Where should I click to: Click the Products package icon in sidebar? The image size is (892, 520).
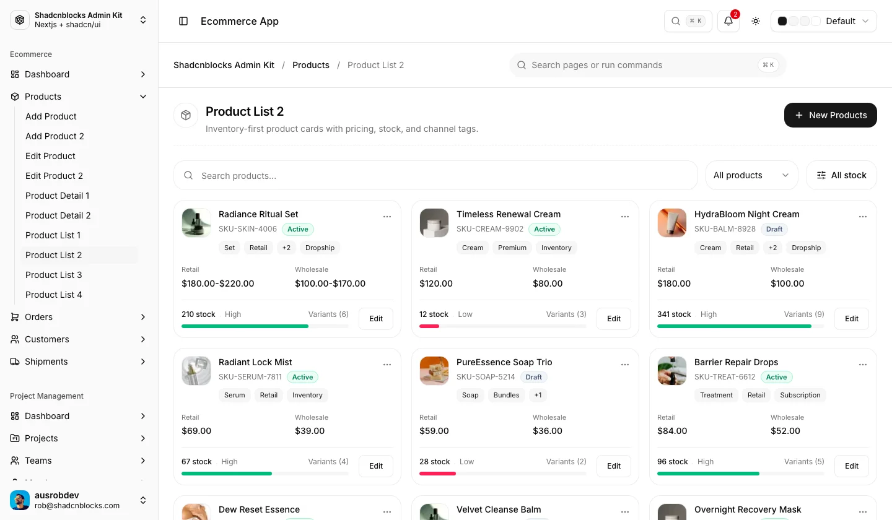[x=15, y=97]
